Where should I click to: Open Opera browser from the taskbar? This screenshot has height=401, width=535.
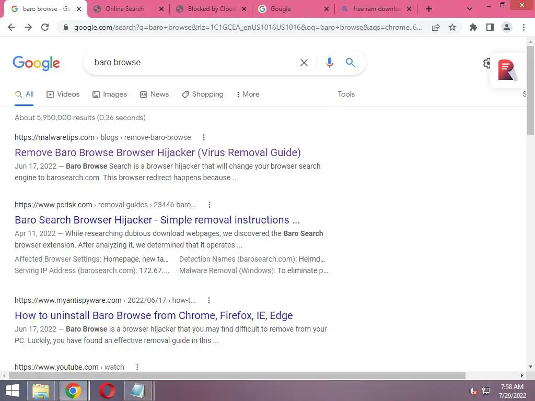tap(107, 391)
